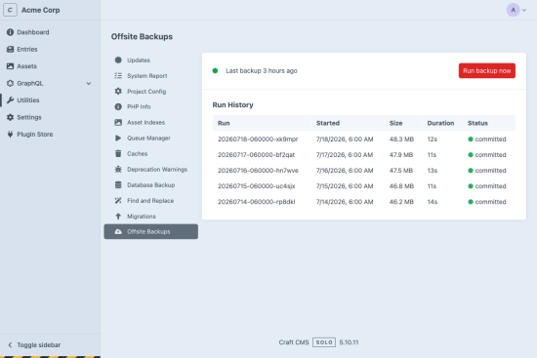Click the 5.10.11 version number
This screenshot has height=358, width=537.
pyautogui.click(x=349, y=342)
